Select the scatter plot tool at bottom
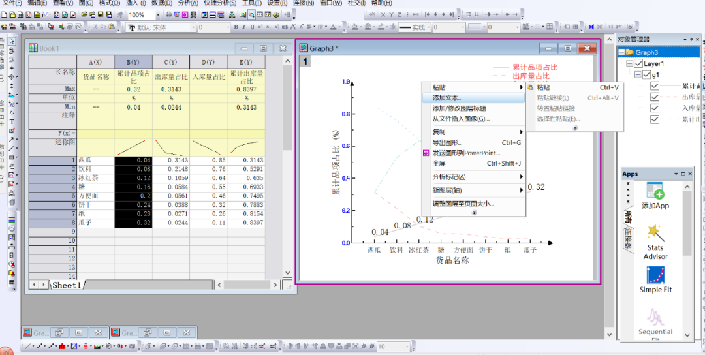 pos(40,346)
